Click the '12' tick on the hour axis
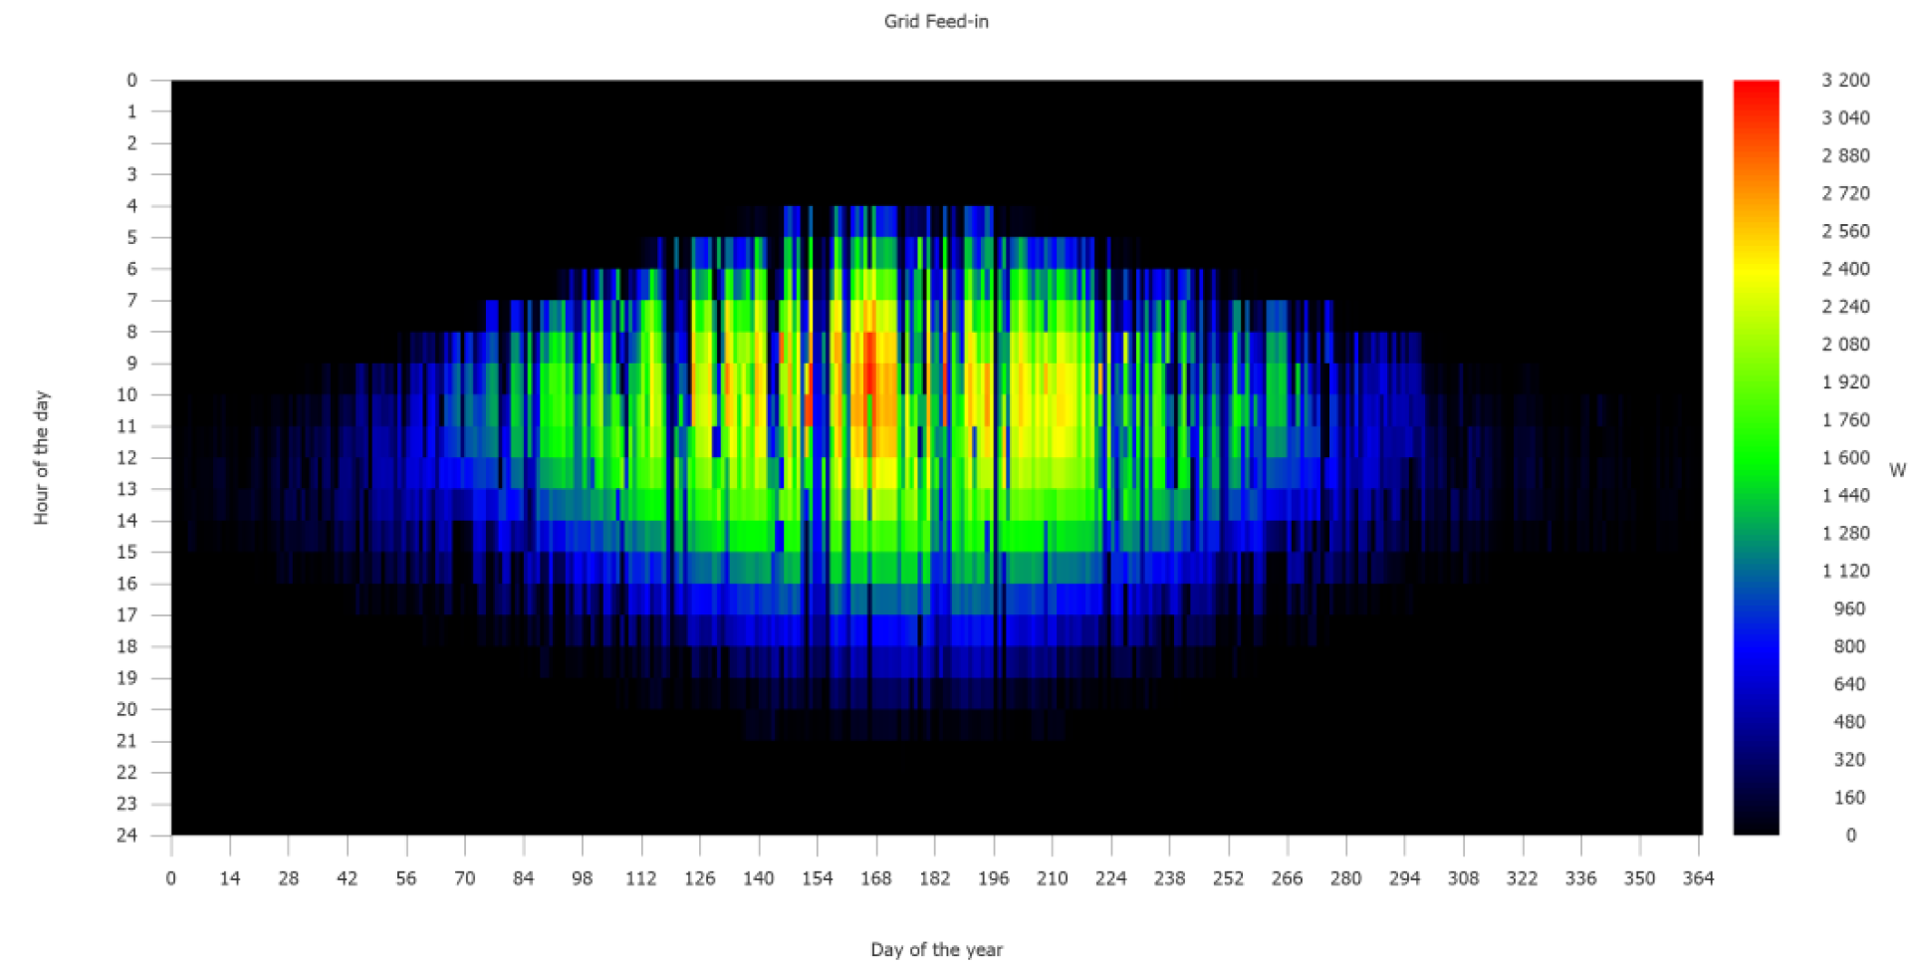Screen dimensions: 1912x967 click(127, 457)
